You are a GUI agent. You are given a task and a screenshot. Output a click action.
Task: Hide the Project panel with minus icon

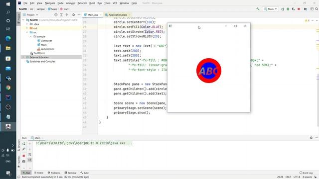(79, 15)
